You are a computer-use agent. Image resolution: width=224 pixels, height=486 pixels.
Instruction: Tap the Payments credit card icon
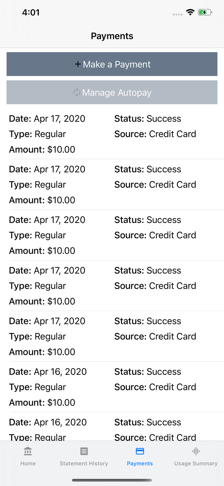[x=140, y=451]
